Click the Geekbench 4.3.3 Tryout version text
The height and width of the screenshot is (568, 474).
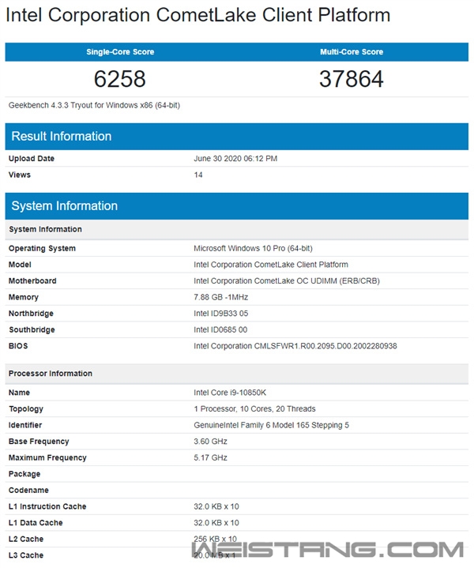94,105
